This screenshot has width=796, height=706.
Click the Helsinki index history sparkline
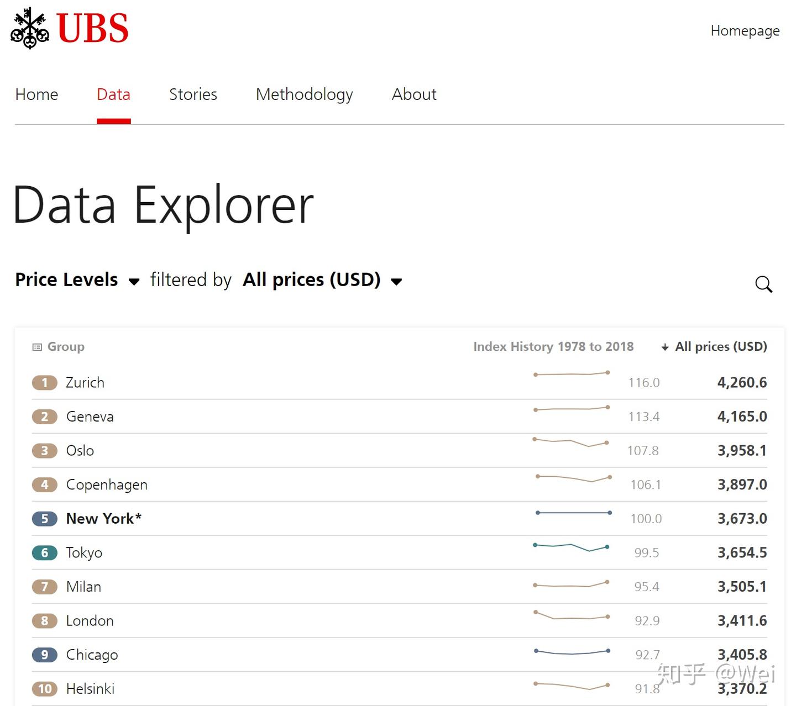click(572, 686)
